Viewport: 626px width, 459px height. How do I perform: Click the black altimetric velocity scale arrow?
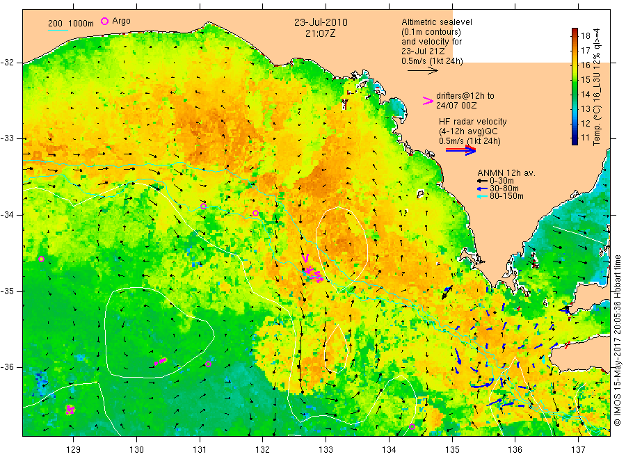(423, 71)
